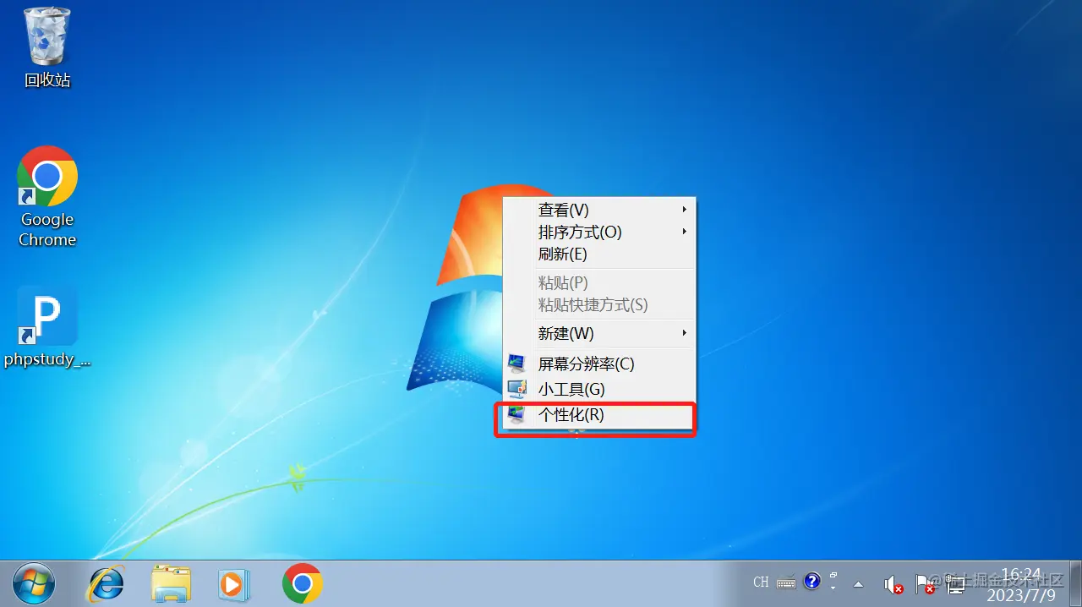Click the Show Desktop button strip
Viewport: 1082px width, 607px height.
pos(1075,583)
